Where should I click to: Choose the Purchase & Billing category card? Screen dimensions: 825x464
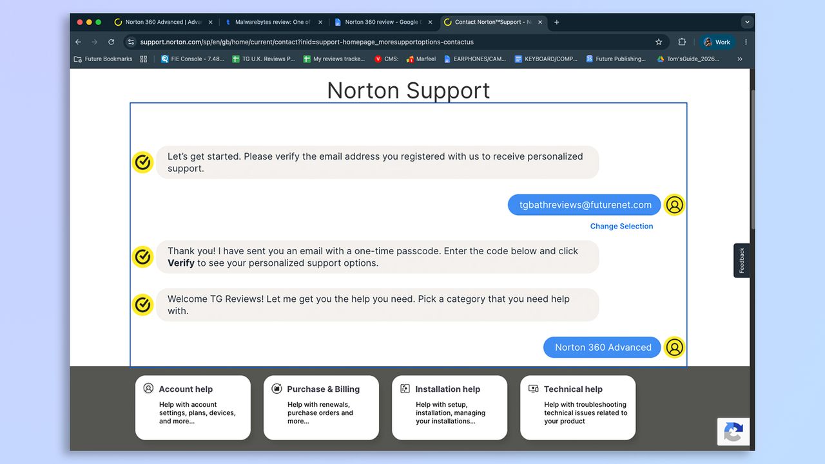pos(321,408)
